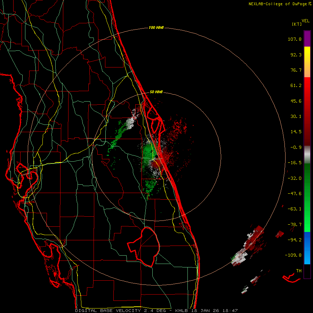Click the -94.2 velocity scale value
The image size is (313, 313).
pyautogui.click(x=295, y=240)
